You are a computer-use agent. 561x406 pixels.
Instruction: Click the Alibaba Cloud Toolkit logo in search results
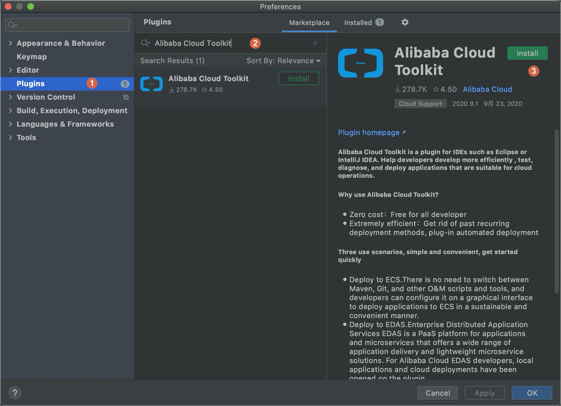[x=151, y=83]
